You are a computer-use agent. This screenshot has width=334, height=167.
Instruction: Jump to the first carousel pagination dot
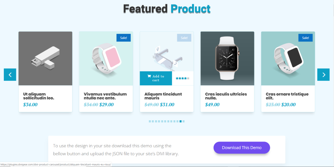pos(150,121)
